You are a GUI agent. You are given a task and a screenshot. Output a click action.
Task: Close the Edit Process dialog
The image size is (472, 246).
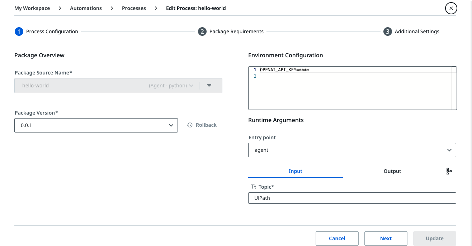pyautogui.click(x=451, y=8)
